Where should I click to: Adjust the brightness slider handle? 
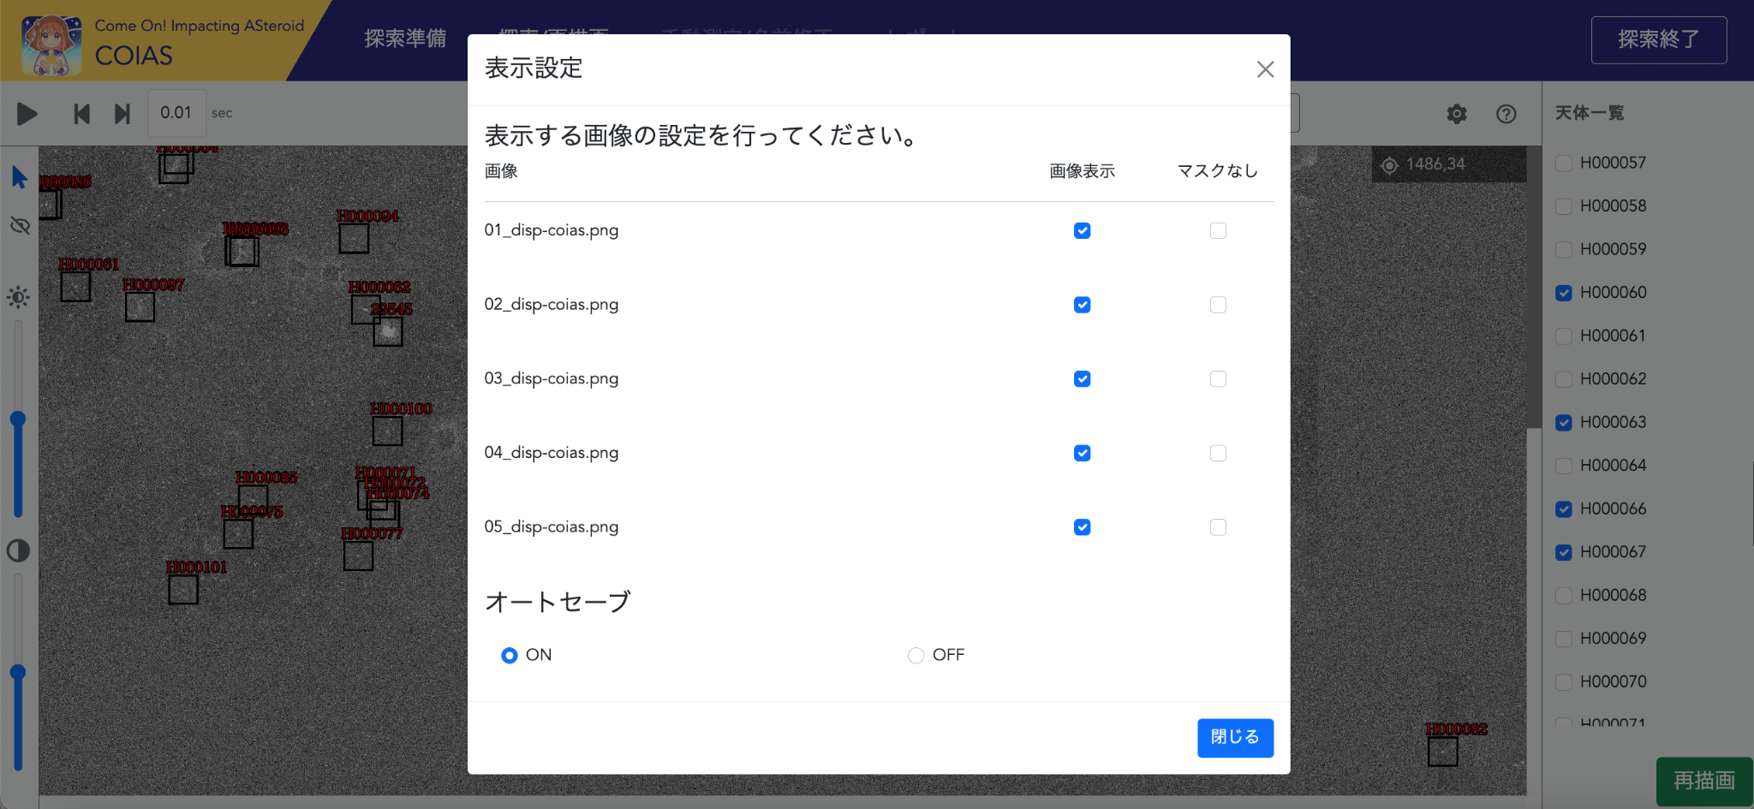click(x=18, y=419)
